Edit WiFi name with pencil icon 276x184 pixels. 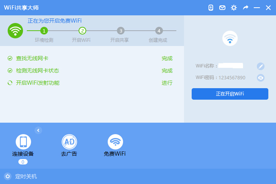coord(261,66)
